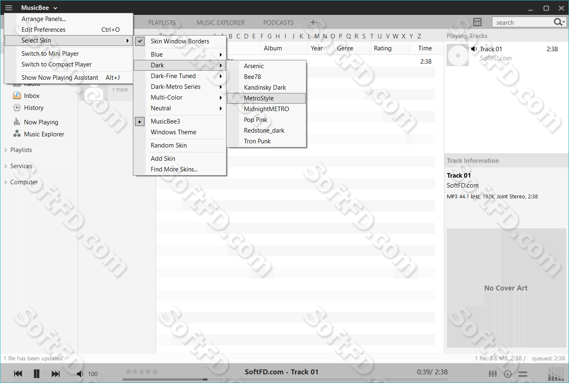Click the Now Playing bars icon
The image size is (569, 383).
17,122
